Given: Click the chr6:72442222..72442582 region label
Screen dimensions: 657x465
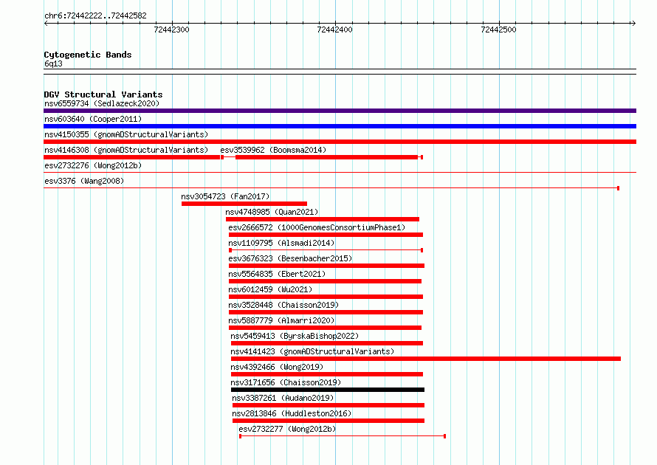Looking at the screenshot, I should pyautogui.click(x=95, y=16).
